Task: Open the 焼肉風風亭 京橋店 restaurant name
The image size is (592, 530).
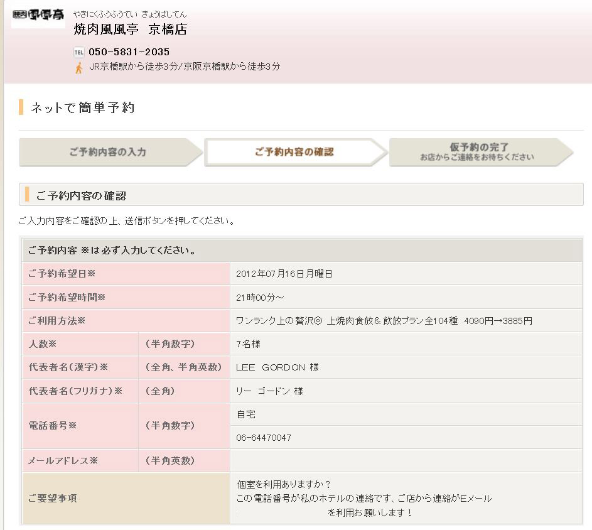Action: (x=130, y=30)
